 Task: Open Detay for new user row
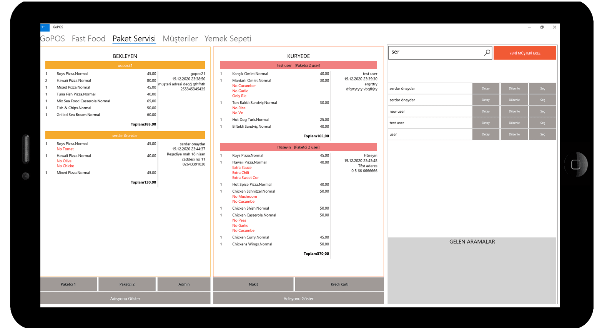(x=486, y=112)
